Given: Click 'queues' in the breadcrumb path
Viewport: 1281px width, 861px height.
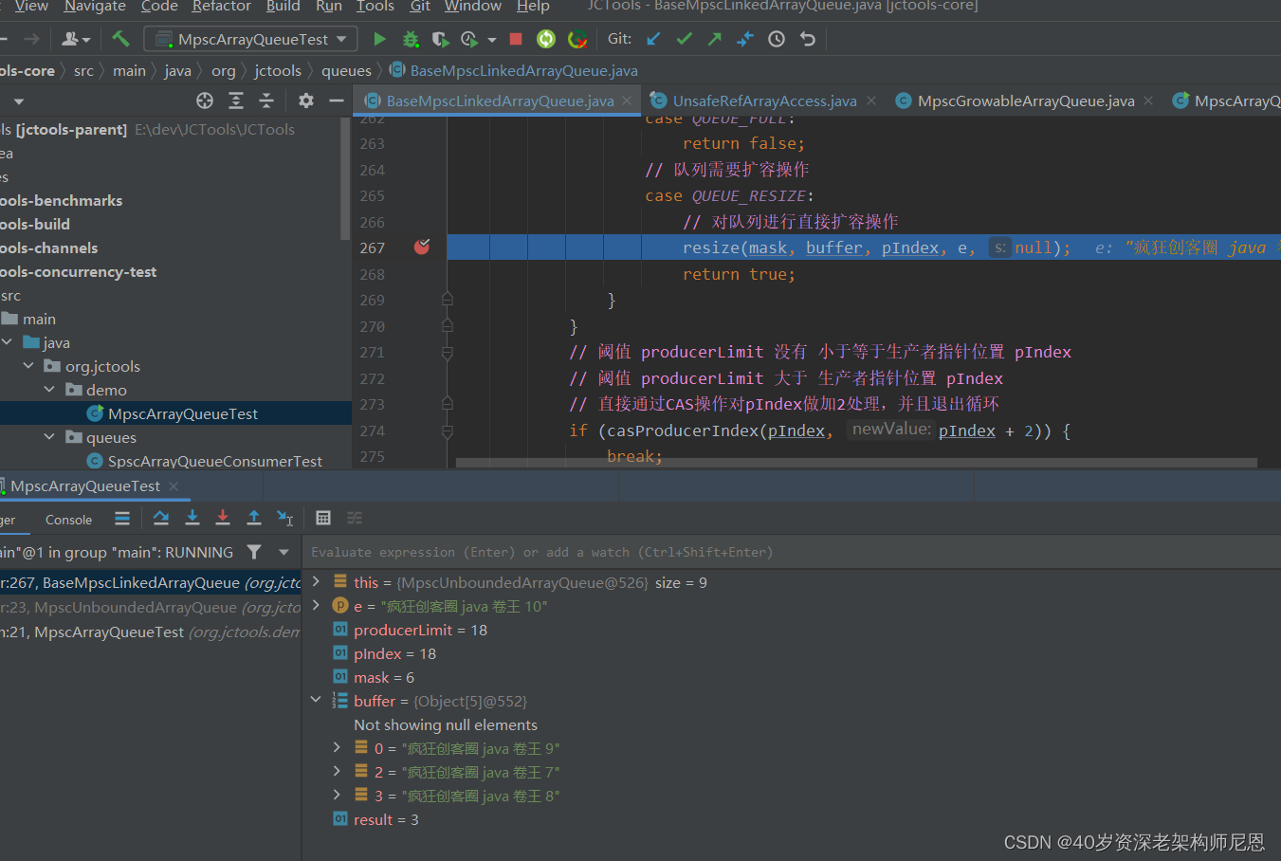Looking at the screenshot, I should [x=346, y=70].
